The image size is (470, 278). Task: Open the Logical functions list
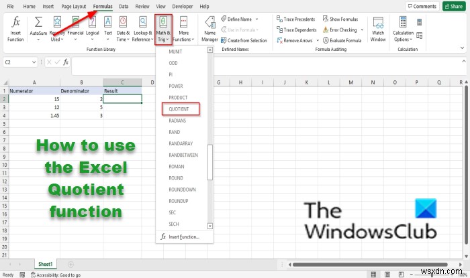tap(93, 29)
